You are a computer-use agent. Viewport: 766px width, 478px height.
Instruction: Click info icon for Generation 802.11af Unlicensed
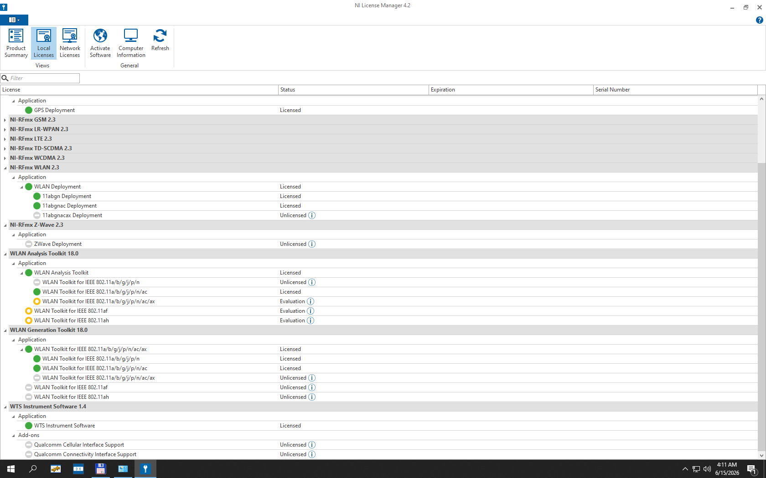click(x=312, y=387)
